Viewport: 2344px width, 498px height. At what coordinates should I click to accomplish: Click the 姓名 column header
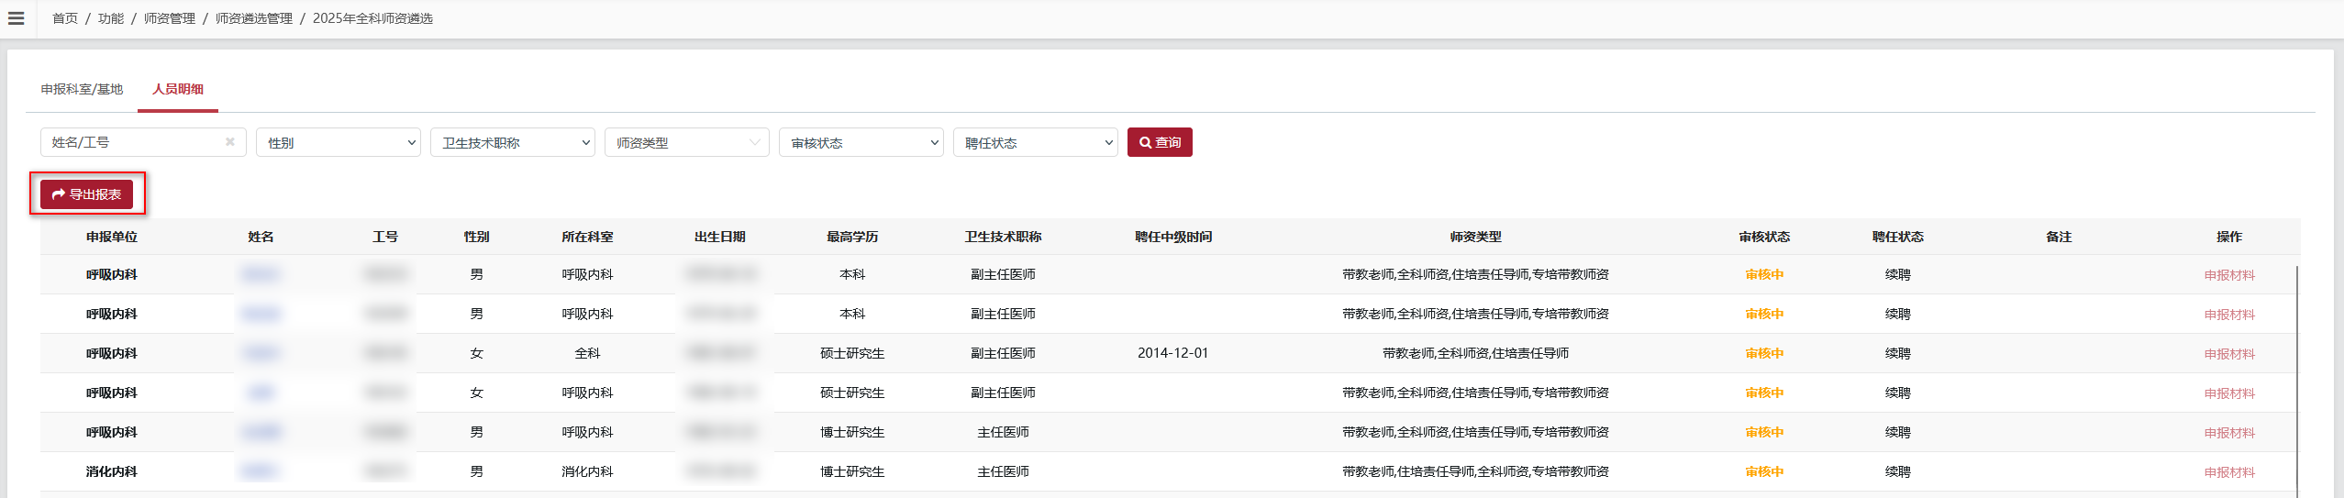[x=261, y=237]
